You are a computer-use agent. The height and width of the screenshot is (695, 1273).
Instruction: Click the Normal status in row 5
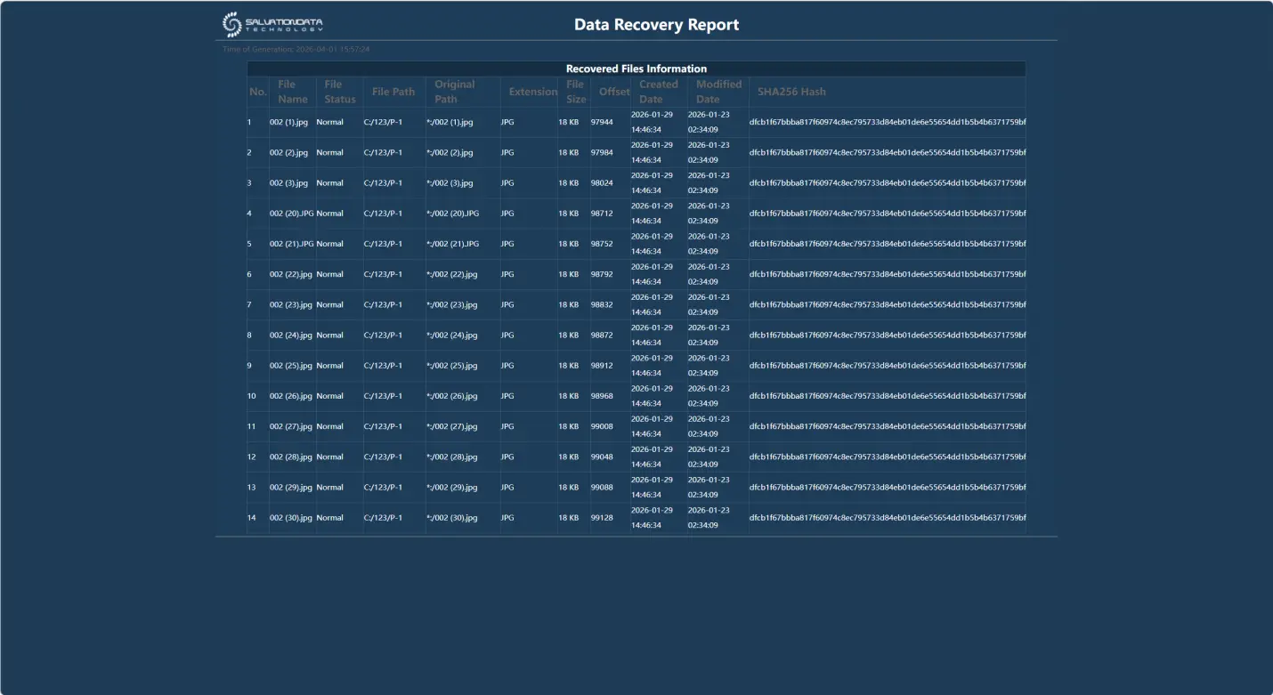pos(328,243)
